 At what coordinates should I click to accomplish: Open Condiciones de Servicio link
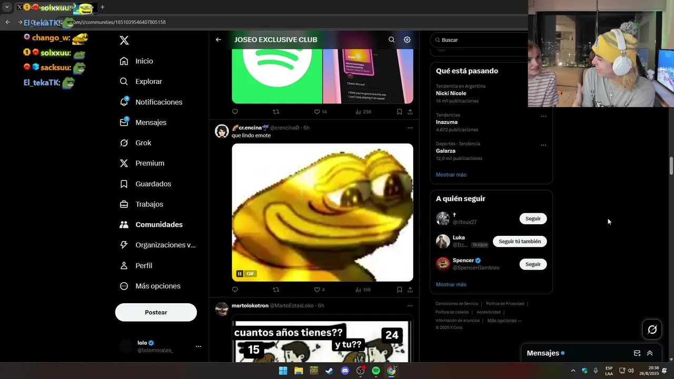pos(457,304)
